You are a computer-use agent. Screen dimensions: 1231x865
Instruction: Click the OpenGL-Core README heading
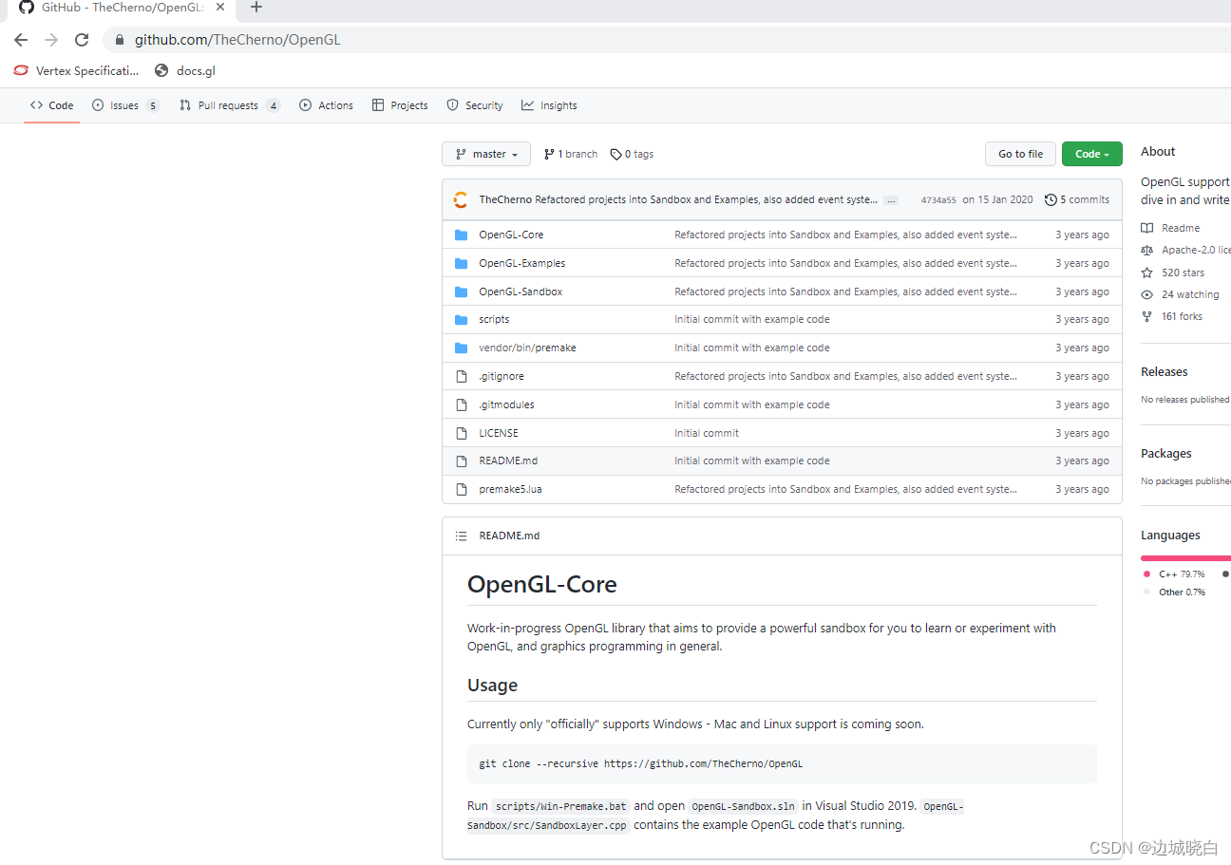(542, 584)
